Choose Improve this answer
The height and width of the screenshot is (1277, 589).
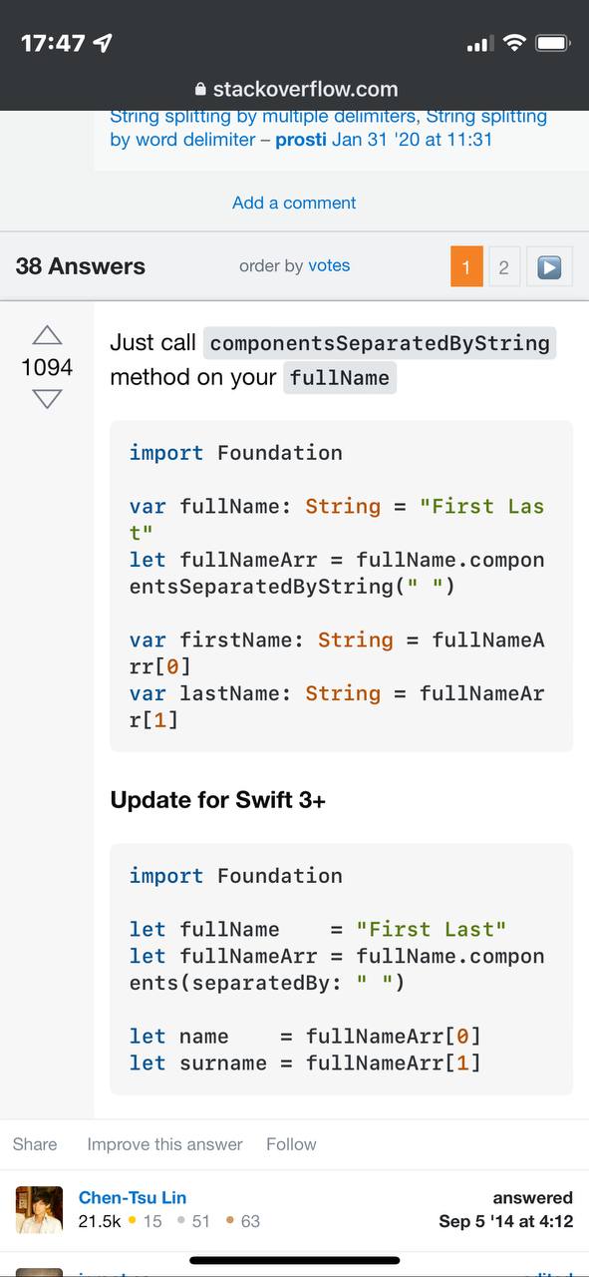click(164, 1144)
